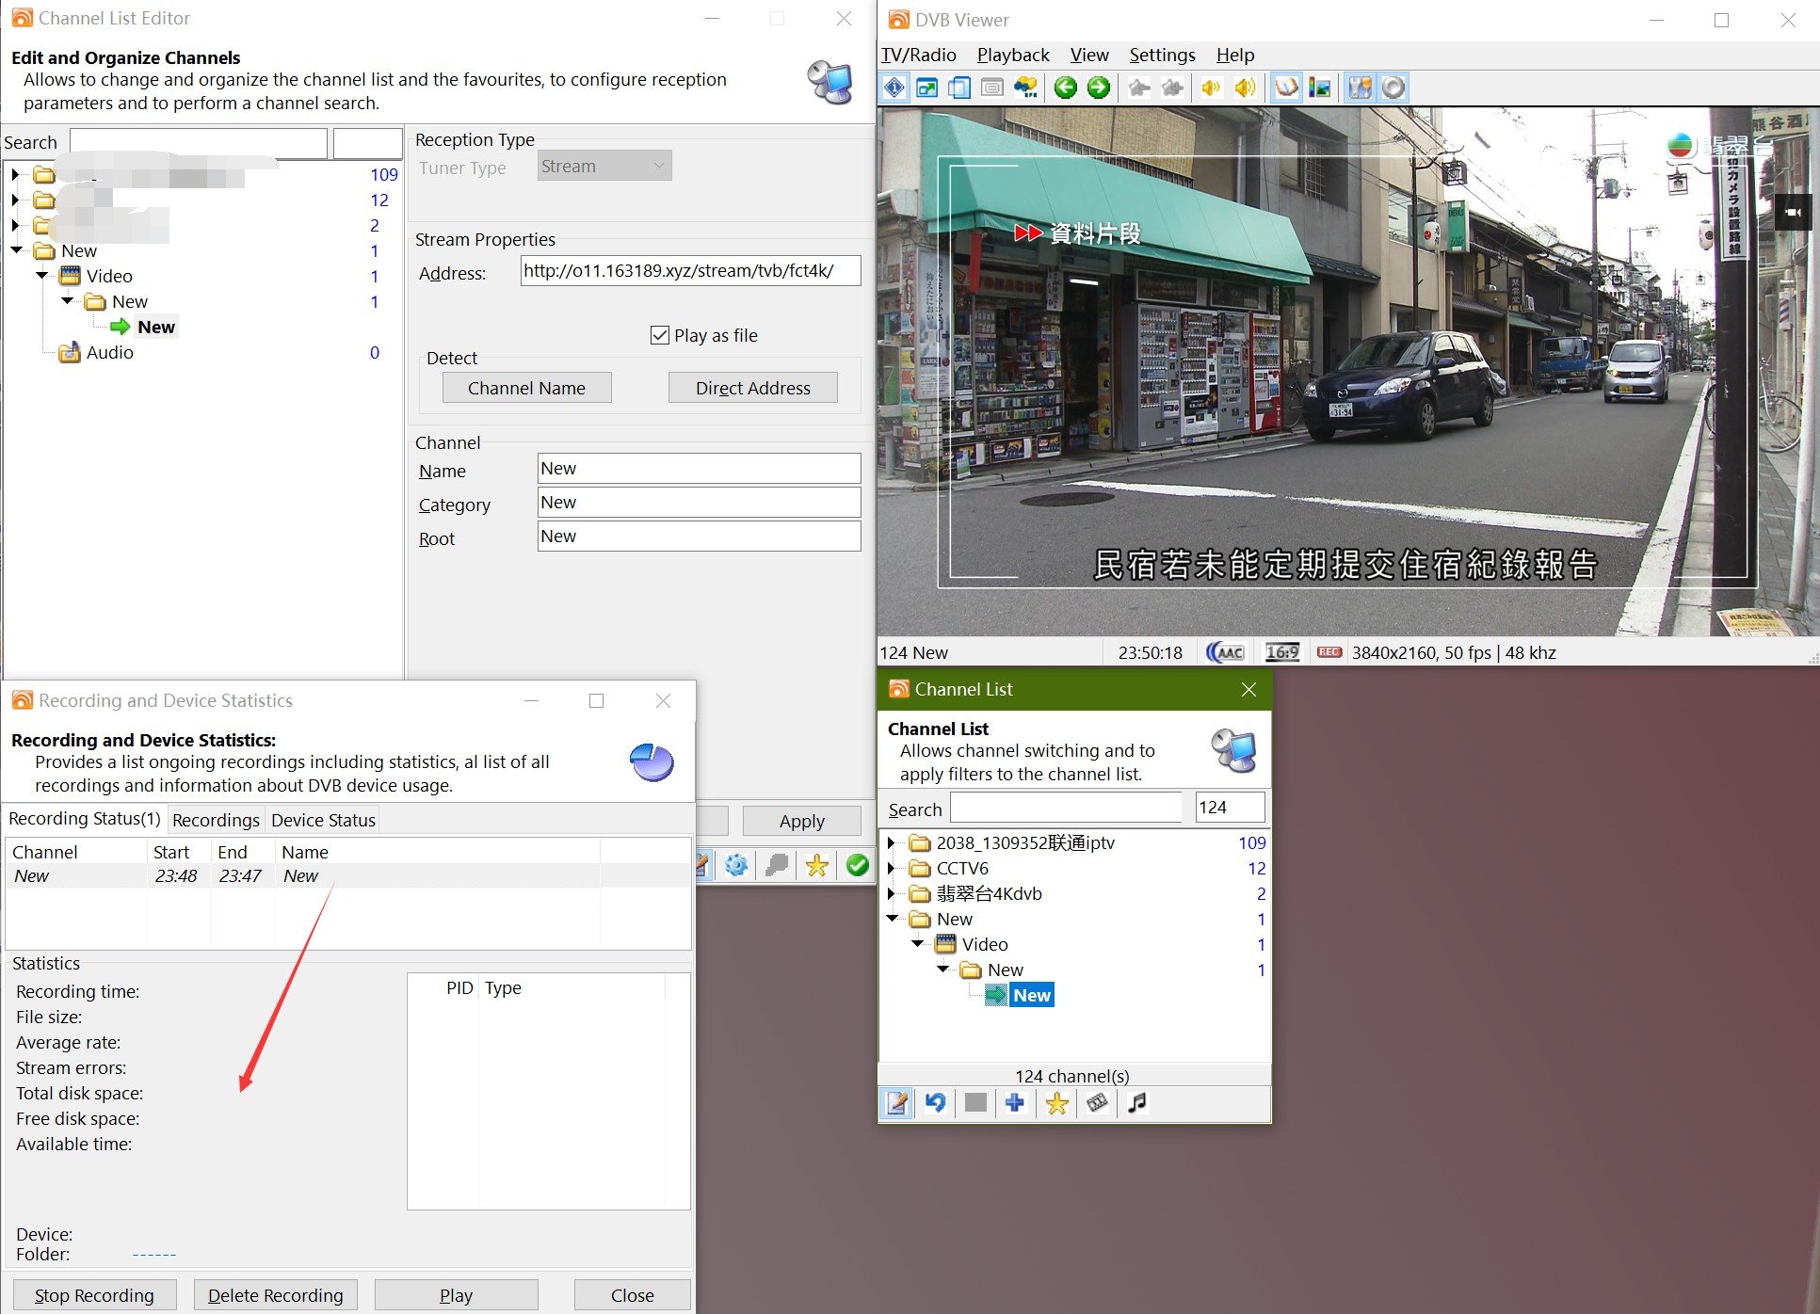
Task: Click the green checkmark icon in editor toolbar
Action: pos(858,865)
